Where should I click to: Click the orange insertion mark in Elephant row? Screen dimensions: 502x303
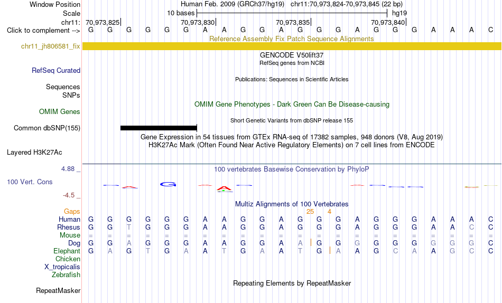[x=330, y=250]
